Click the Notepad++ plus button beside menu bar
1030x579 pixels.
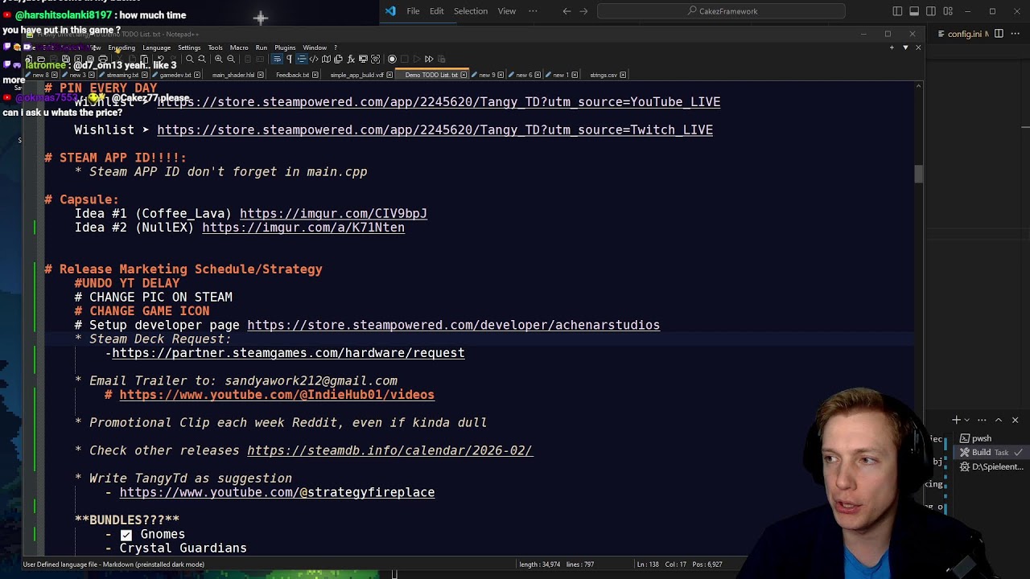click(x=892, y=47)
